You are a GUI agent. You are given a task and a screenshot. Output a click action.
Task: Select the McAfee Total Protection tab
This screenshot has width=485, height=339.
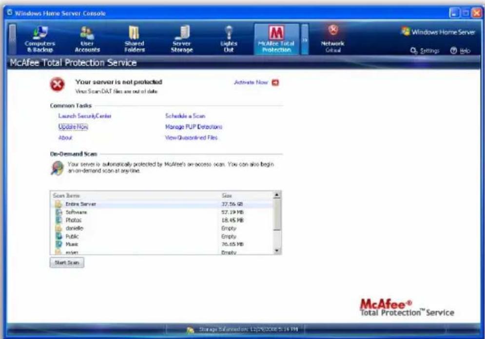tap(276, 39)
